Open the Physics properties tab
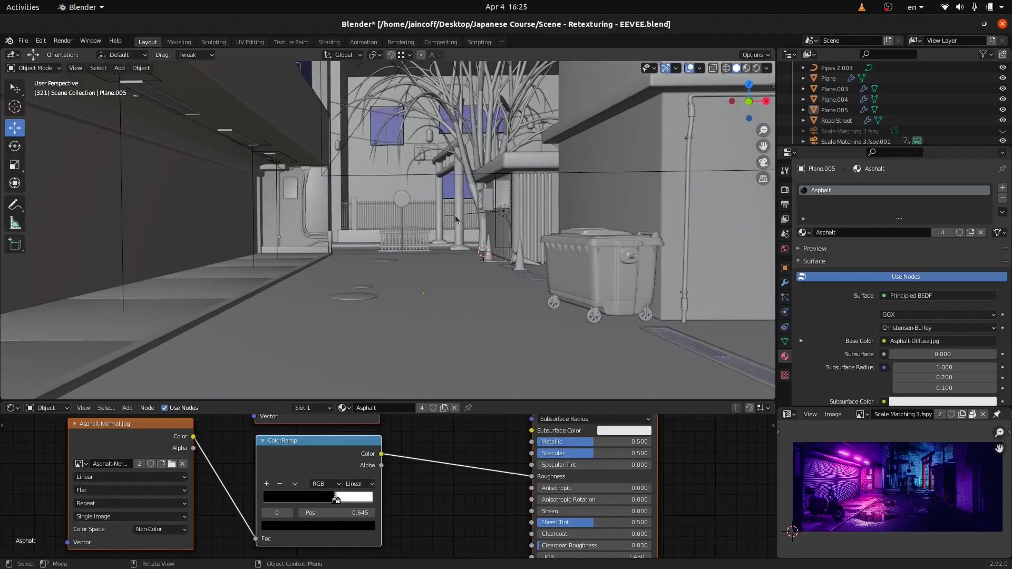This screenshot has width=1012, height=569. point(785,312)
